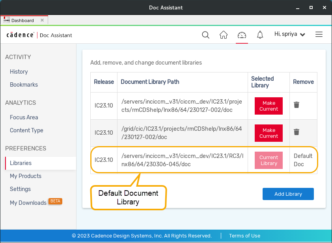Open the hamburger menu icon
The width and height of the screenshot is (332, 243).
point(319,34)
